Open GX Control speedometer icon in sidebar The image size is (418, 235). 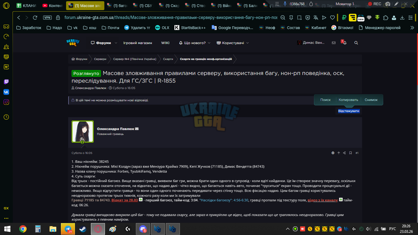[x=6, y=37]
